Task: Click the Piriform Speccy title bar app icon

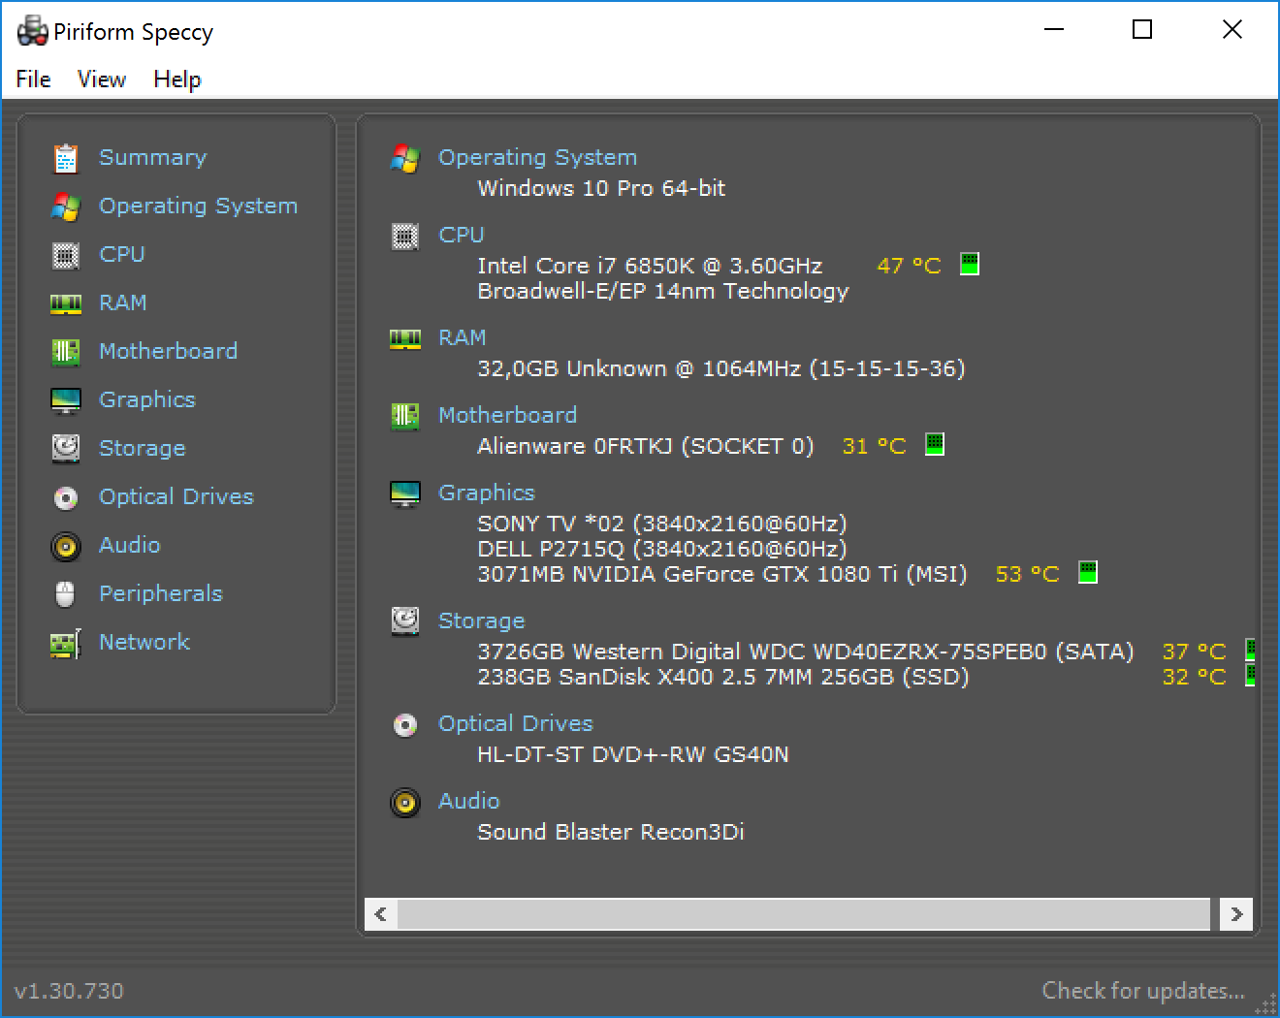Action: tap(32, 30)
